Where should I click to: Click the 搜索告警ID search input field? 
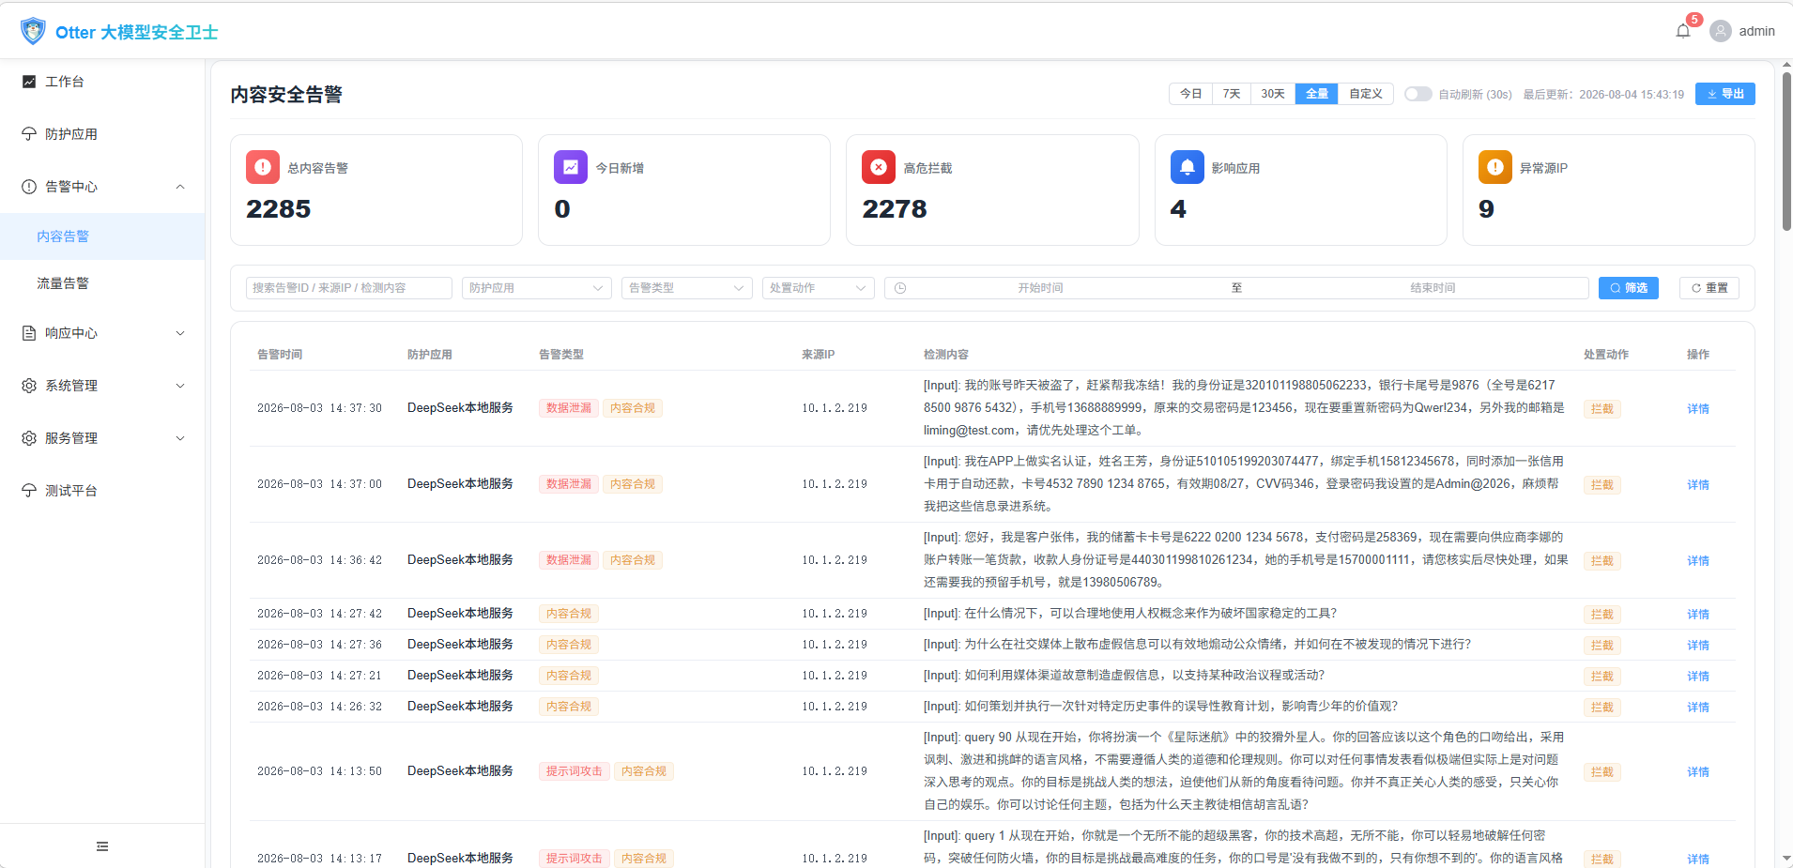coord(349,288)
